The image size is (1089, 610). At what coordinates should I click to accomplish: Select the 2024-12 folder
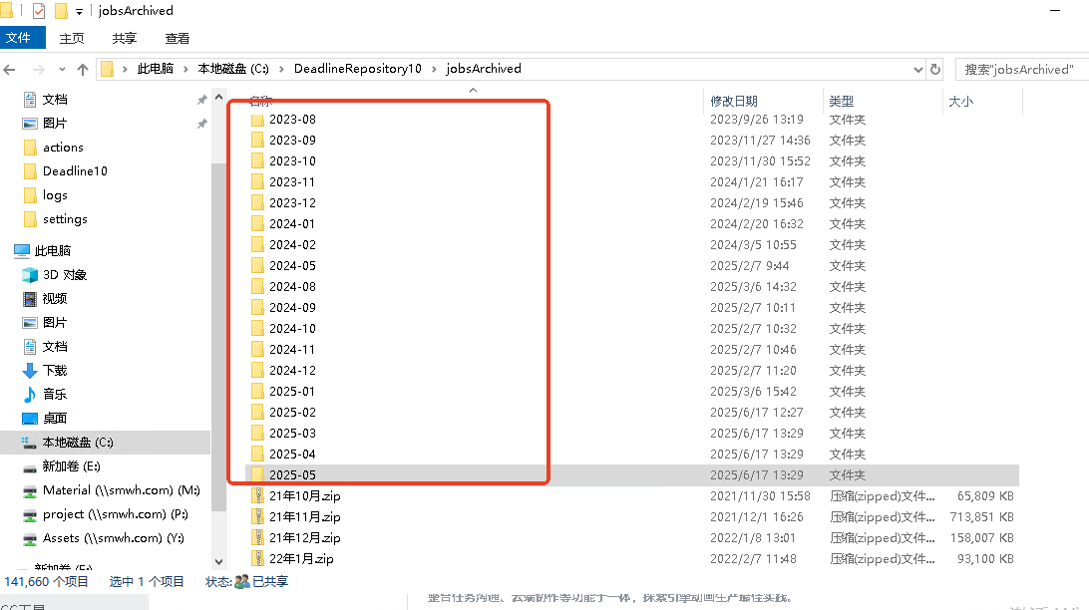point(292,371)
